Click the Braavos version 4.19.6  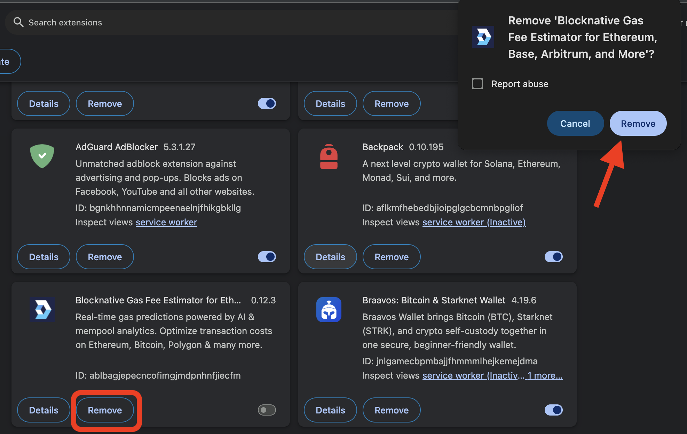(524, 300)
